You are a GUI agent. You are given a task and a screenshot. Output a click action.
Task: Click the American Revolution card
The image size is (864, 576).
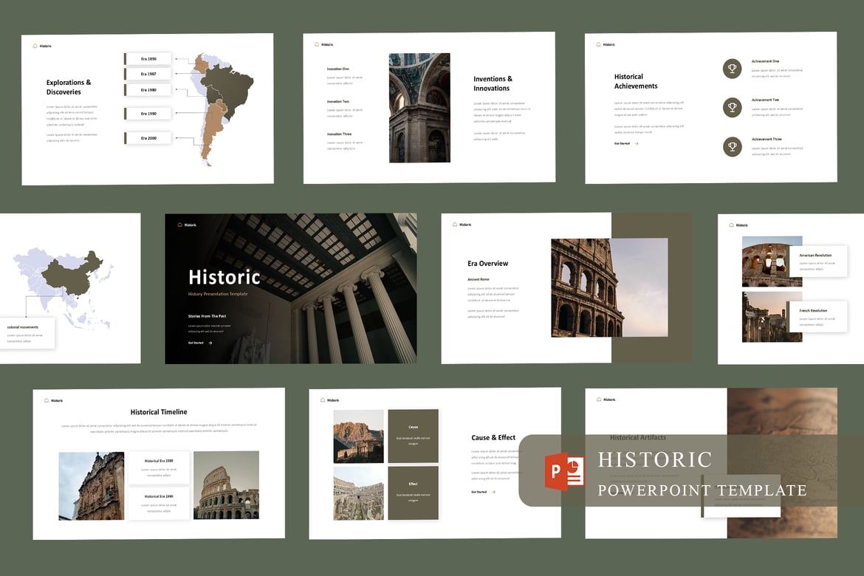point(817,261)
